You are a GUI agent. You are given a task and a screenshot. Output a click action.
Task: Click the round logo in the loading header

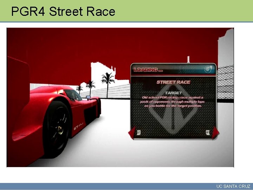(x=208, y=69)
